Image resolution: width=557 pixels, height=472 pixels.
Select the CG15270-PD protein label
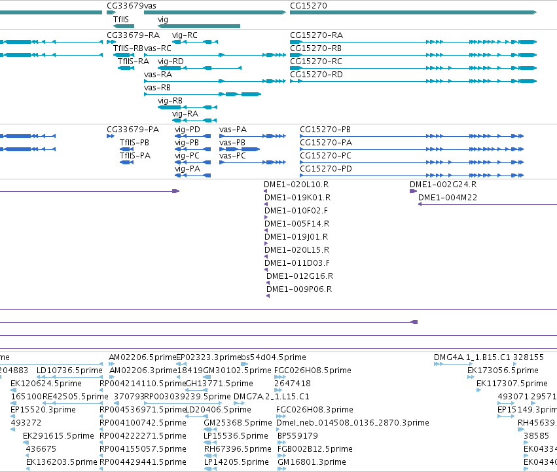click(x=326, y=169)
